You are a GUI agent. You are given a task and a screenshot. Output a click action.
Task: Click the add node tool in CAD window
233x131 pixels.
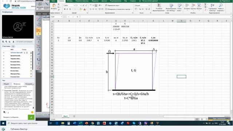pyautogui.click(x=40, y=6)
